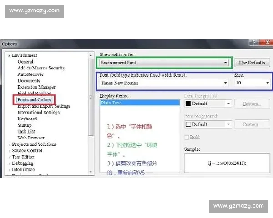Image resolution: width=273 pixels, height=218 pixels.
Task: Click background Custom button
Action: pos(252,124)
